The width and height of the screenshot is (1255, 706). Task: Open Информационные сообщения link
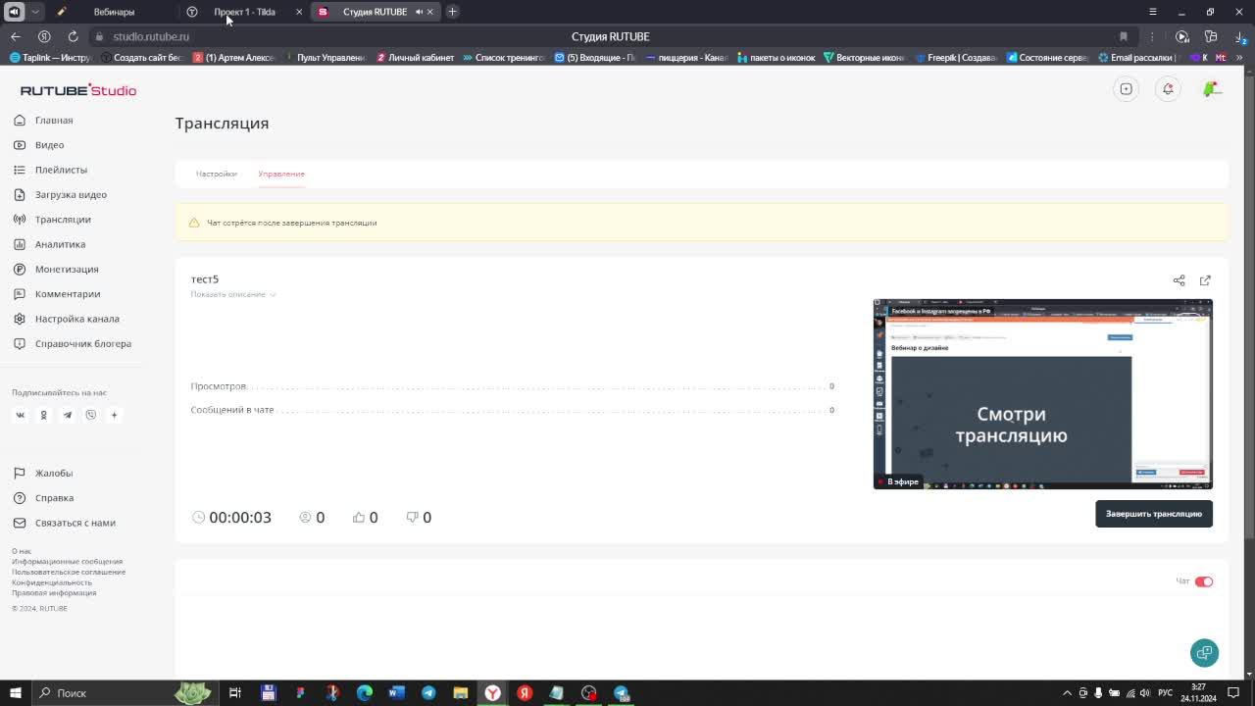67,562
